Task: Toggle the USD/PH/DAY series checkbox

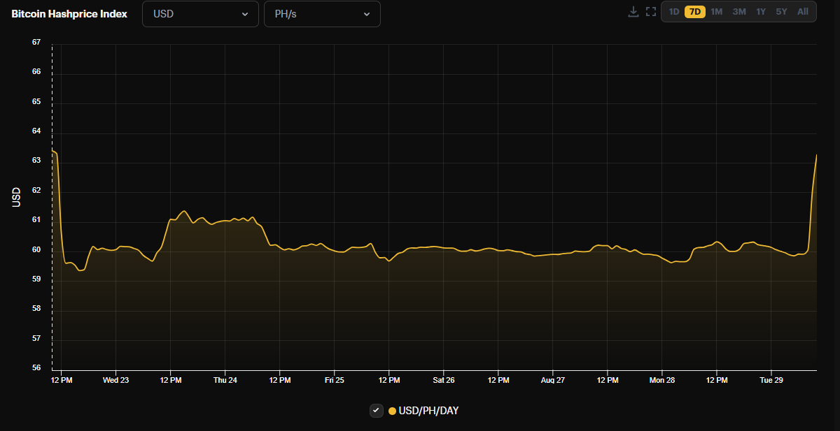Action: pos(376,411)
